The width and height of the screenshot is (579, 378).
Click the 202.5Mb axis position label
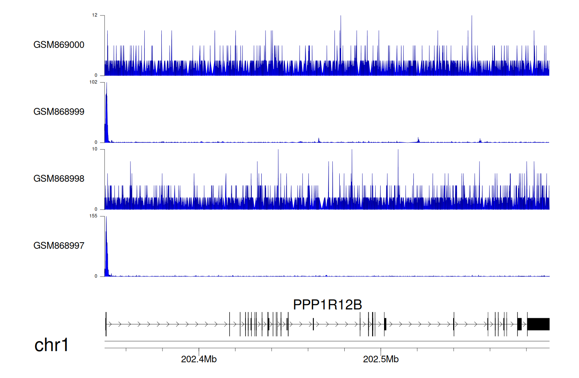(381, 359)
